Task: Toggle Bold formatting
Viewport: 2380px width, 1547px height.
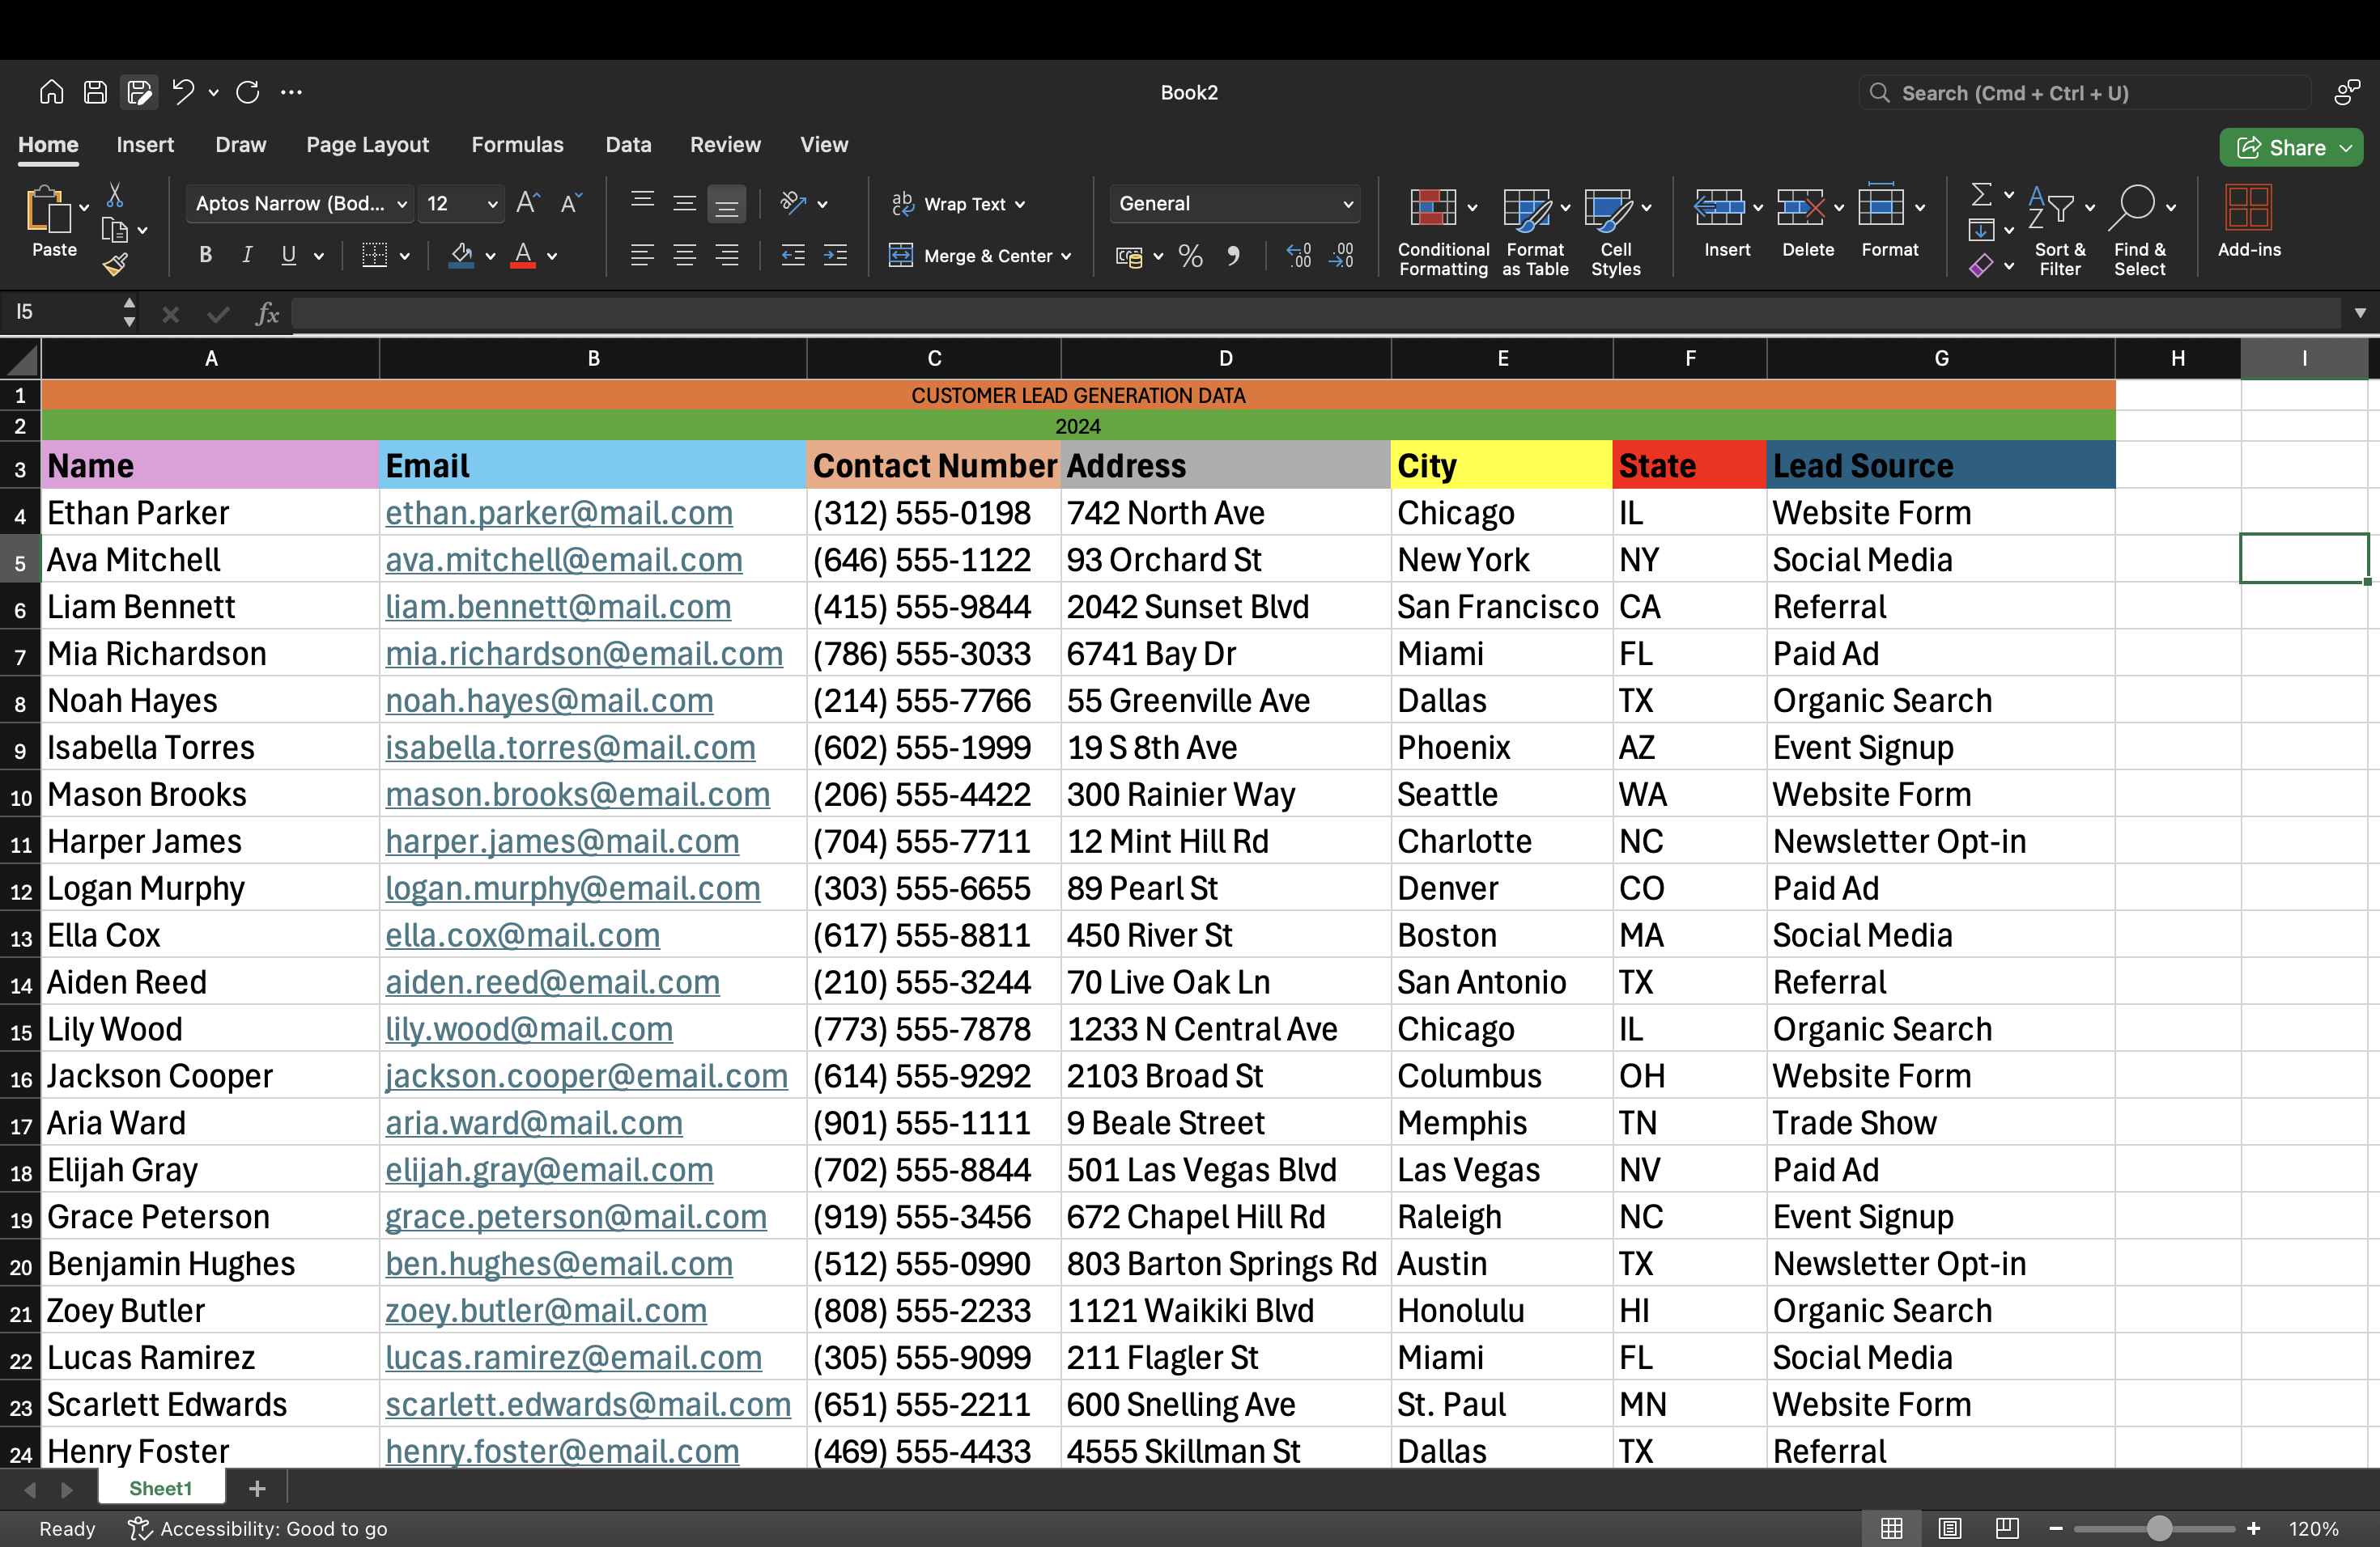Action: pyautogui.click(x=205, y=255)
